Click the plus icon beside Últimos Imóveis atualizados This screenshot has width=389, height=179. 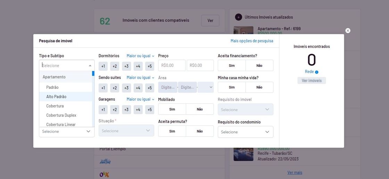tap(238, 17)
